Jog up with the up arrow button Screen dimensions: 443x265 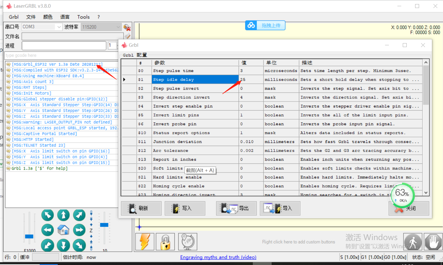(x=63, y=215)
